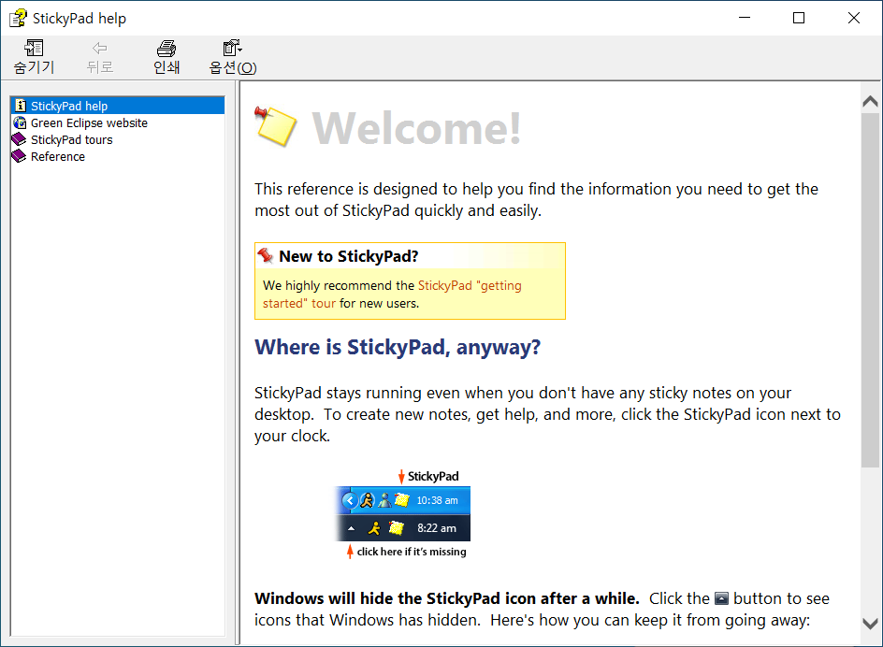Click the StickyPad help info icon
This screenshot has height=647, width=883.
[x=21, y=106]
